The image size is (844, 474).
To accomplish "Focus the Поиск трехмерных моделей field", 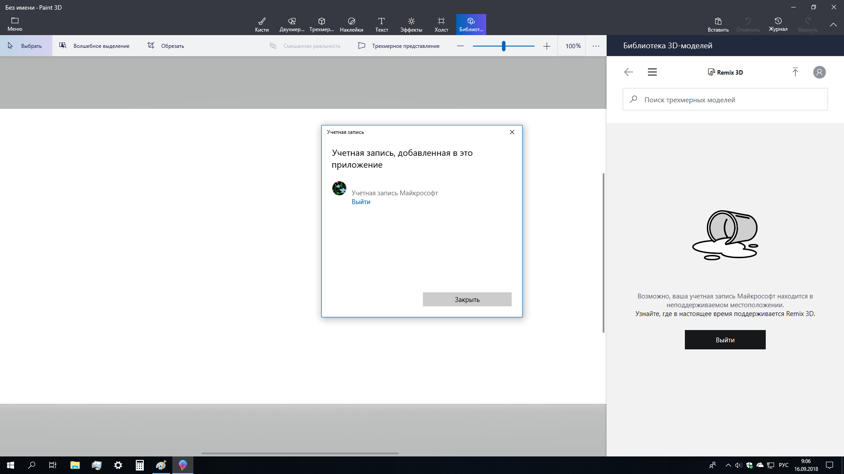I will tap(725, 99).
